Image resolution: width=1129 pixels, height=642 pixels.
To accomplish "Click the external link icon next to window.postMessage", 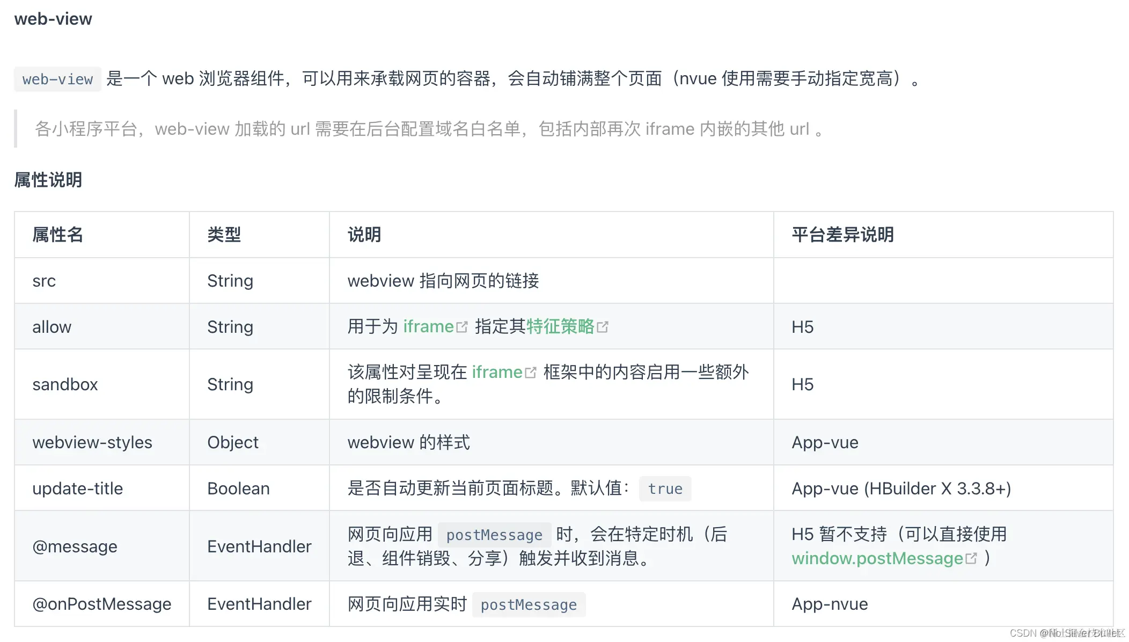I will tap(971, 558).
